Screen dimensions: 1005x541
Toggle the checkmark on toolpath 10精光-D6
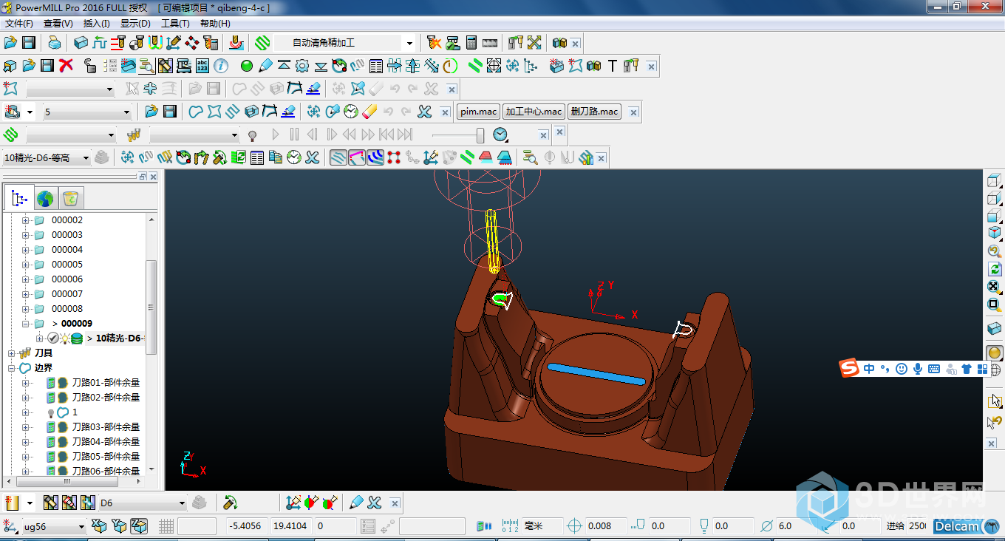click(x=52, y=338)
